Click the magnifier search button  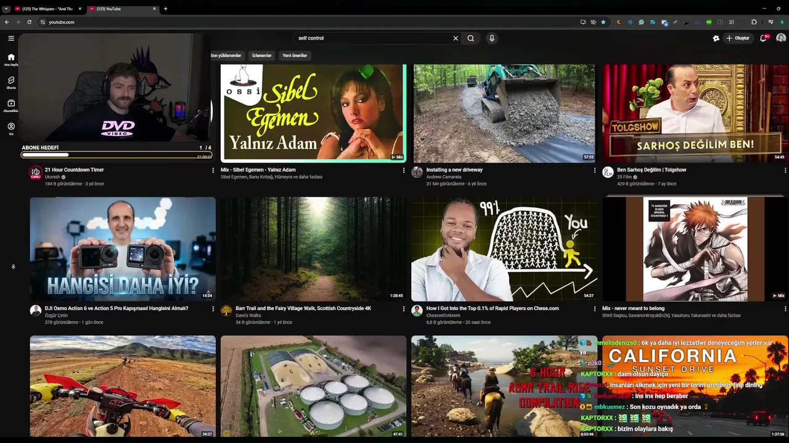pos(470,38)
